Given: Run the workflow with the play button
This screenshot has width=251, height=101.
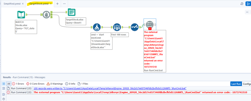Looking at the screenshot, I should tap(248, 4).
